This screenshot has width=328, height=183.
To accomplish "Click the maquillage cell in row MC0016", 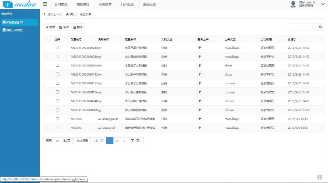I will [x=232, y=119].
